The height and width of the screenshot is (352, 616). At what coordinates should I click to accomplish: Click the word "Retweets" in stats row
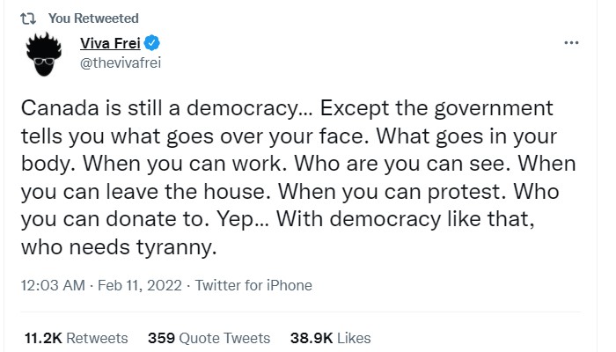pos(97,338)
